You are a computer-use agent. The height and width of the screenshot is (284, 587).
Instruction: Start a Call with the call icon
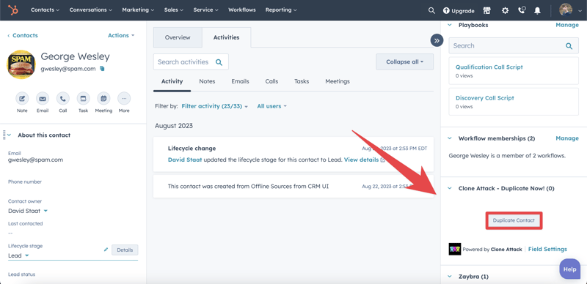(x=63, y=99)
